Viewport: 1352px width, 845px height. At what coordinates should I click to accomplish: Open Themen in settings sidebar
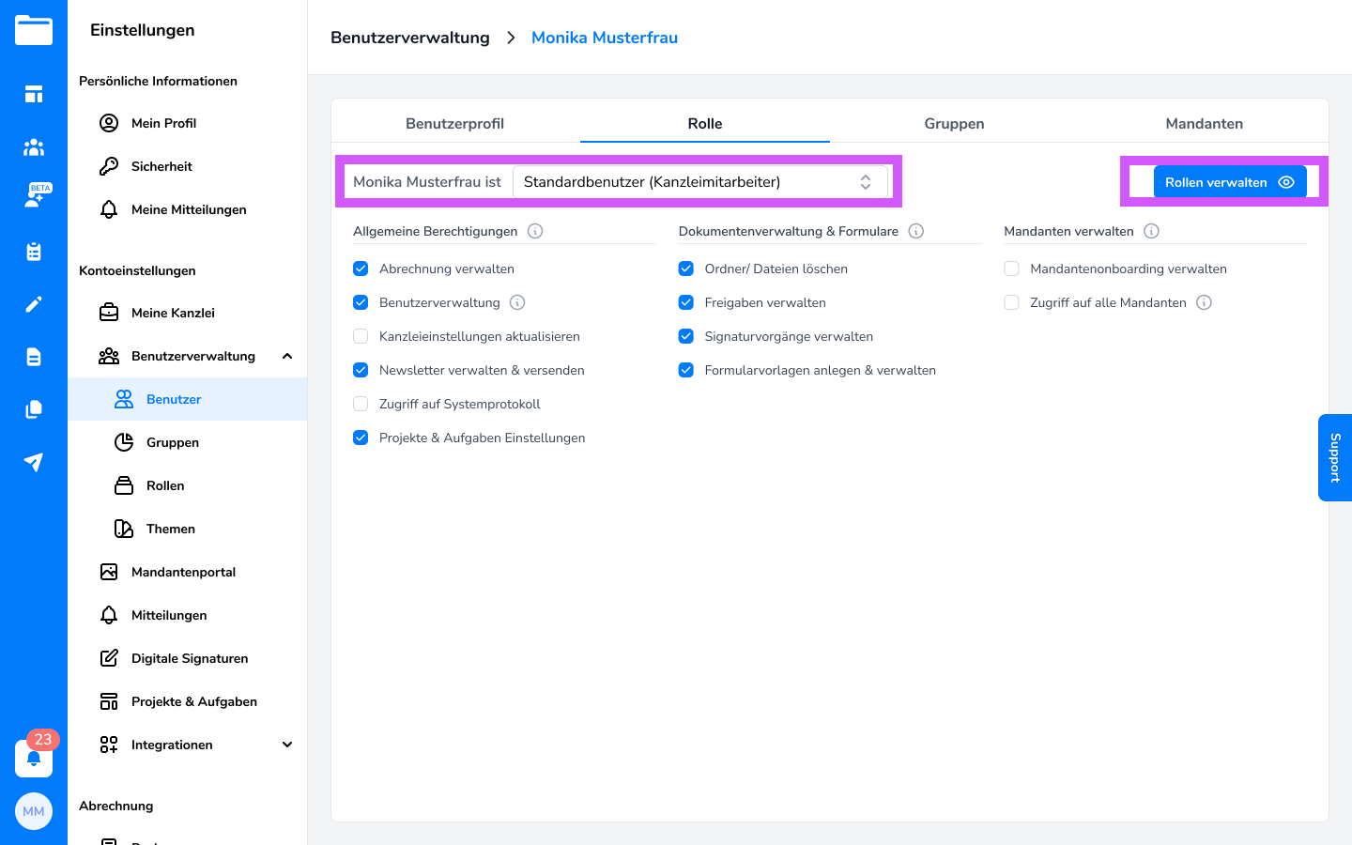(x=171, y=529)
